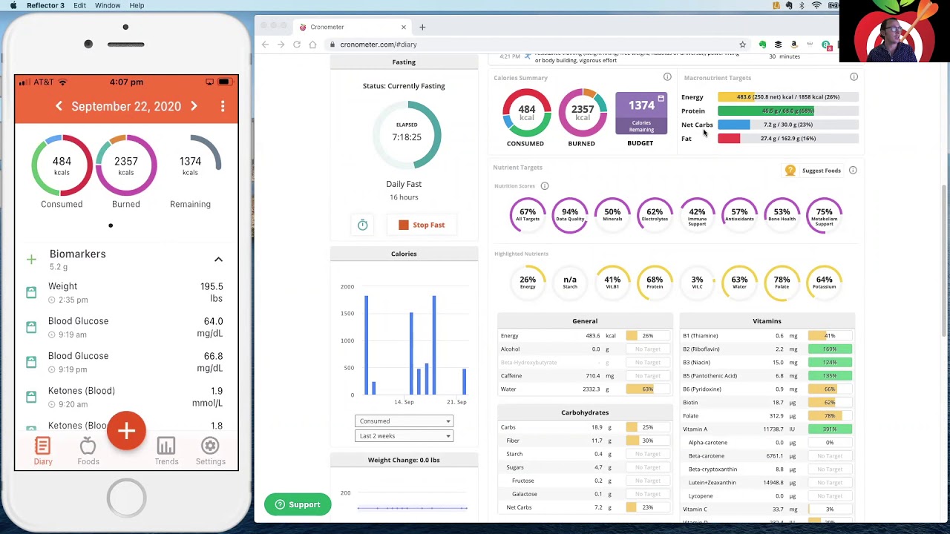
Task: Click the Bluetooth menu bar icon
Action: (x=803, y=5)
